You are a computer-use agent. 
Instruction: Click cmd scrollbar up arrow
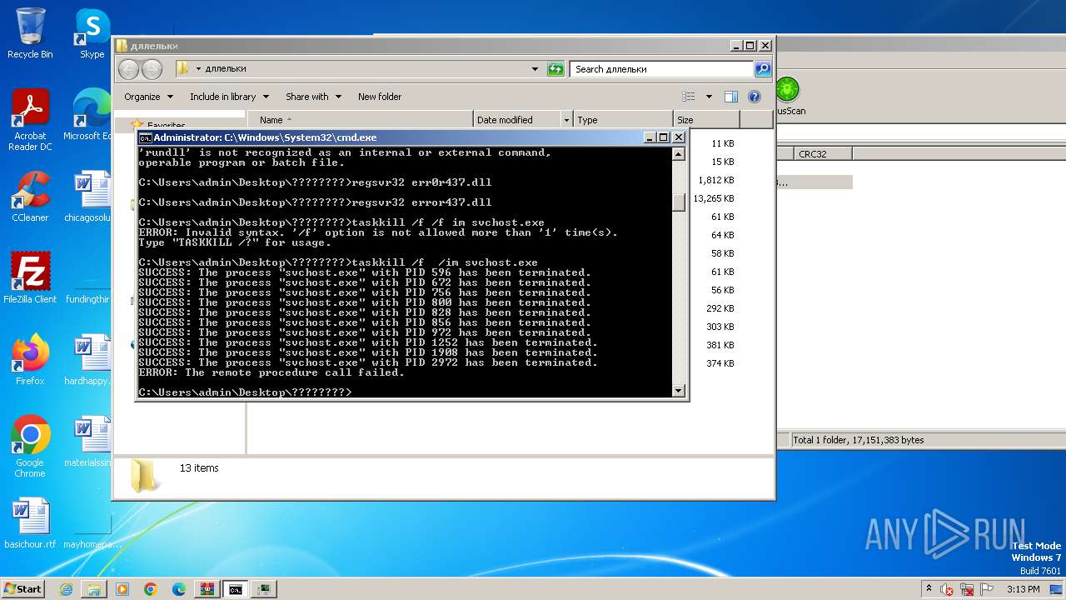679,154
